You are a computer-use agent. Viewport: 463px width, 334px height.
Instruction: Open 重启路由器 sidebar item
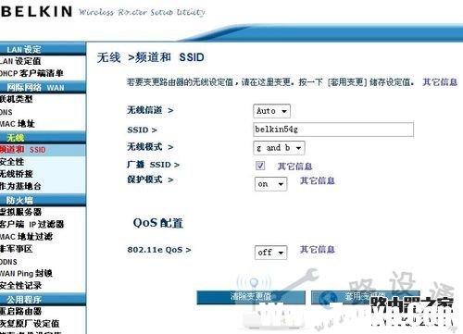(x=20, y=311)
